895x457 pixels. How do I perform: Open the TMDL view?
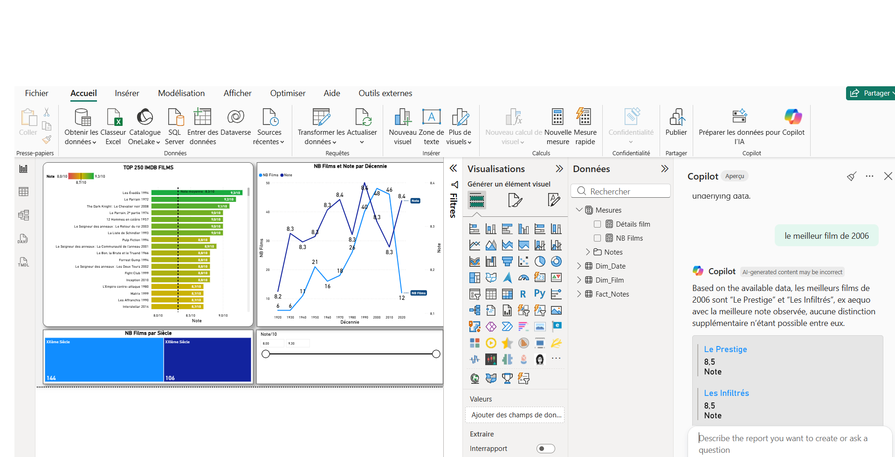click(23, 262)
